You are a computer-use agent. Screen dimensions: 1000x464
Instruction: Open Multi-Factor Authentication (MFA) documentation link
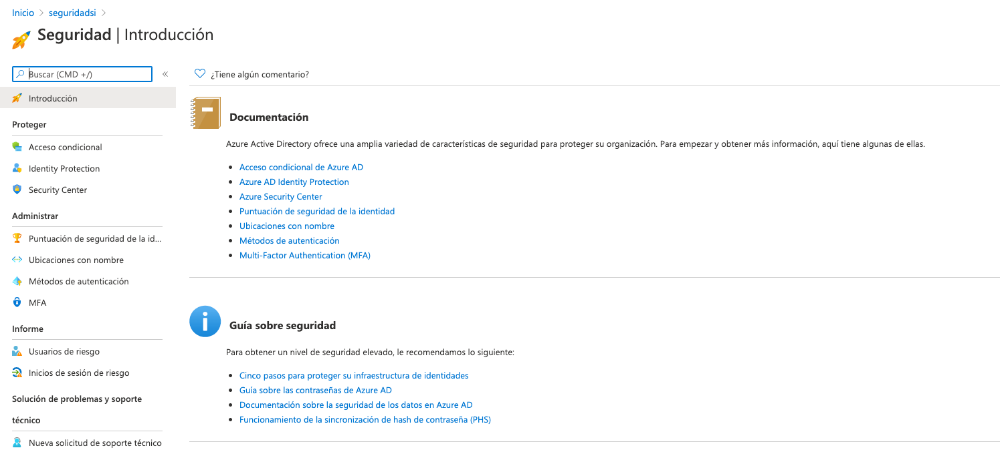[x=304, y=255]
